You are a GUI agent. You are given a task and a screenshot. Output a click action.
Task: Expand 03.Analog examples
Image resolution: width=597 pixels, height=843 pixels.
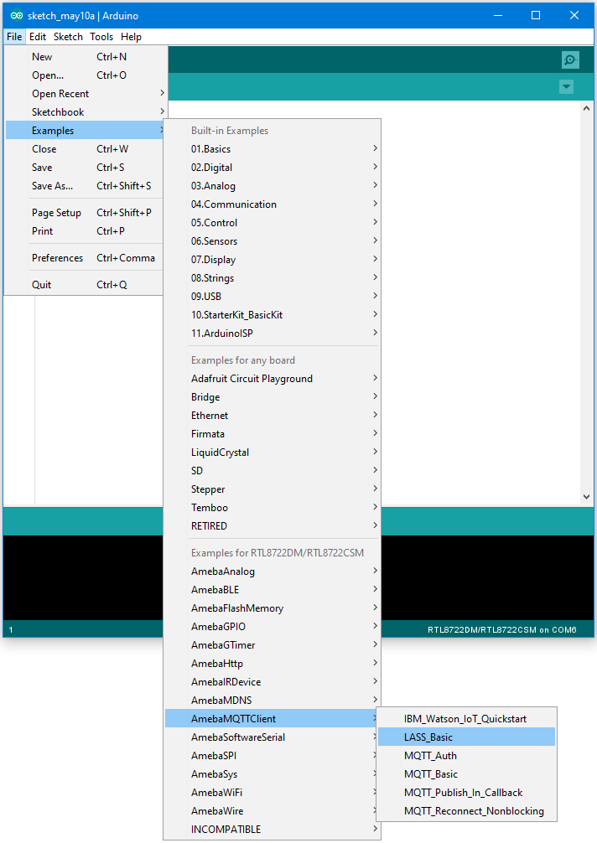coord(273,186)
